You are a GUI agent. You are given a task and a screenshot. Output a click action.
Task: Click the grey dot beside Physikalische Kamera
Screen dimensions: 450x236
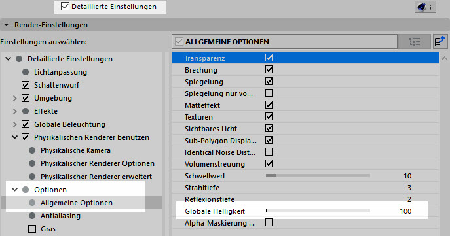pyautogui.click(x=32, y=150)
